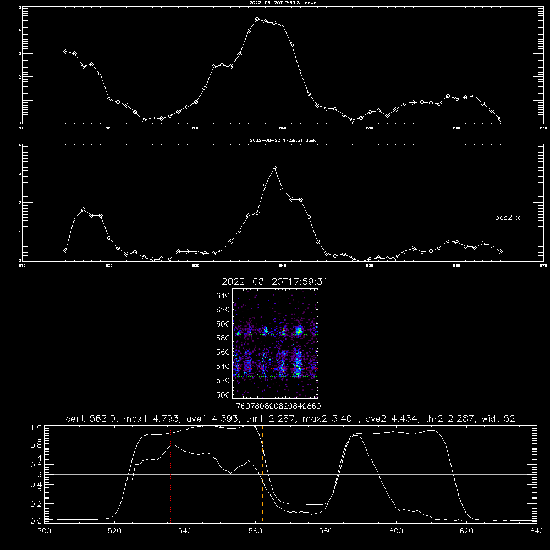The width and height of the screenshot is (550, 550).
Task: Click the '640' label on heatmap y-axis
Action: point(223,296)
